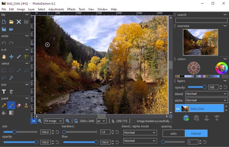
Task: Select the Measure tool
Action: [26, 57]
